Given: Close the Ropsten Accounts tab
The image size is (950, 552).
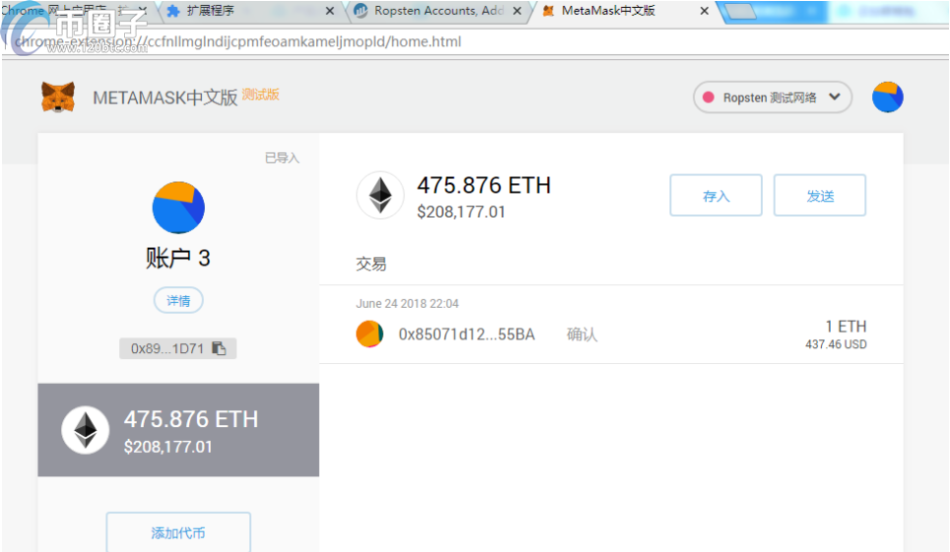Looking at the screenshot, I should (x=517, y=11).
